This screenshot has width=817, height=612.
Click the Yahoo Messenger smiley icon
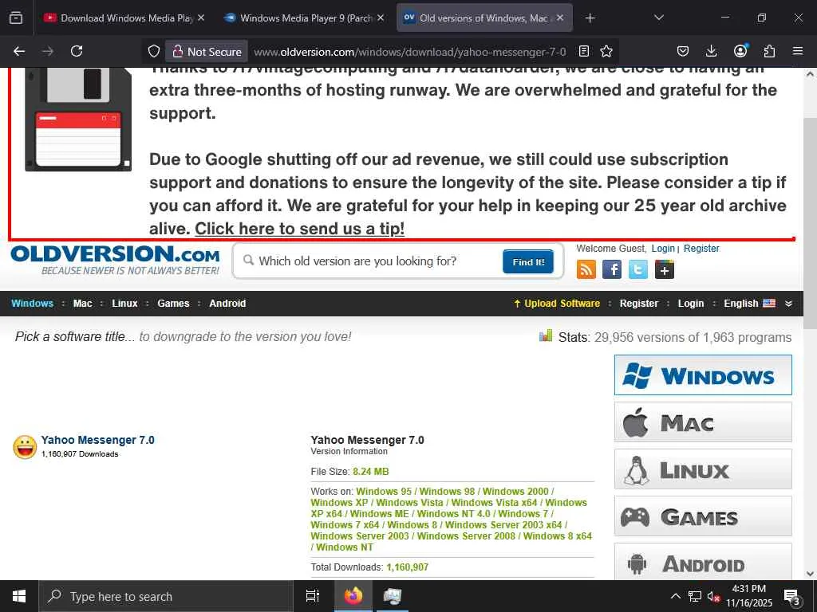point(25,447)
